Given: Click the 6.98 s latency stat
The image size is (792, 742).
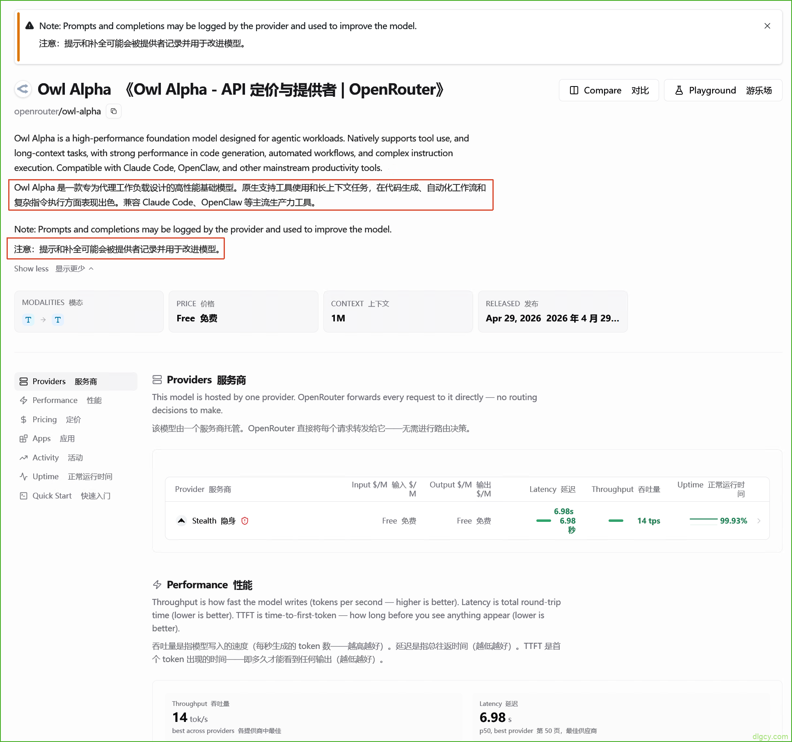Looking at the screenshot, I should tap(496, 717).
